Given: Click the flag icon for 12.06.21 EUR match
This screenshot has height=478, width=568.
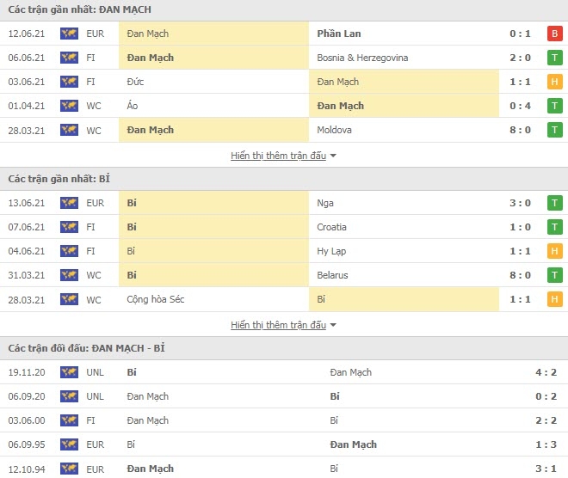Looking at the screenshot, I should point(69,34).
